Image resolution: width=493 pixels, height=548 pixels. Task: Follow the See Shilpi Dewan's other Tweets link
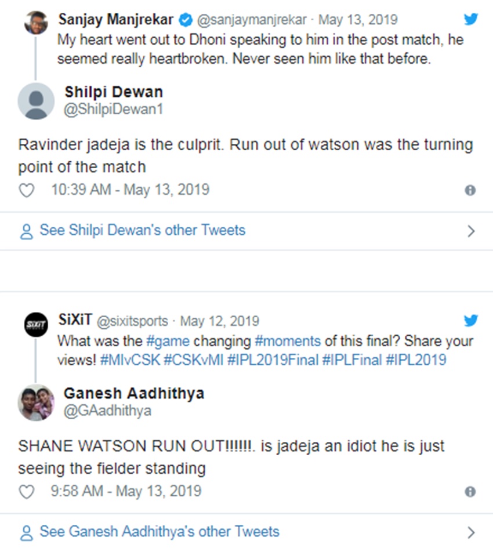pyautogui.click(x=142, y=230)
